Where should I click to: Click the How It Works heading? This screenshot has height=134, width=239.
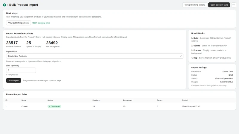click(198, 33)
